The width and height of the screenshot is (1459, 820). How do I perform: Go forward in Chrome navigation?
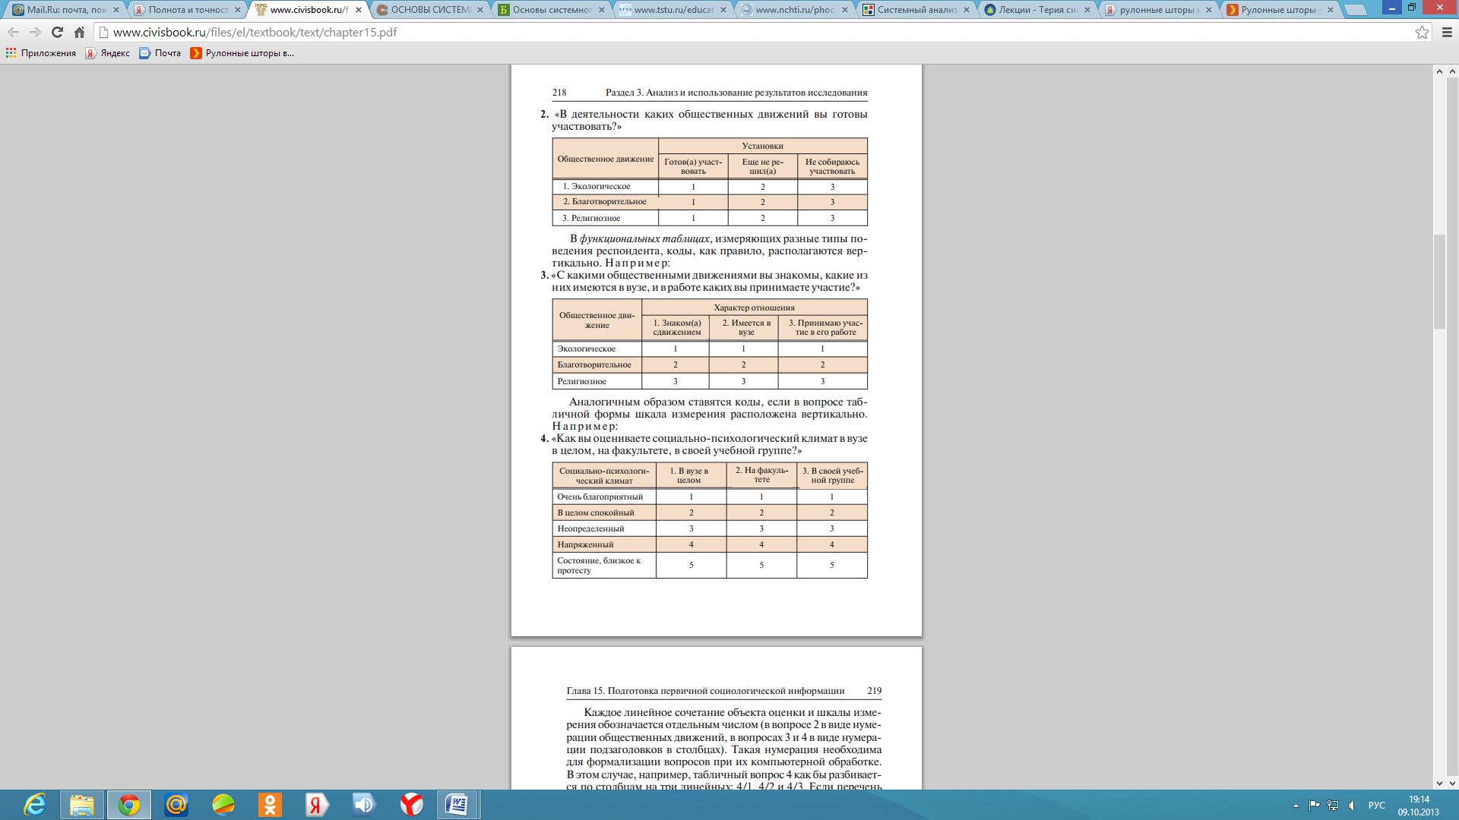click(35, 33)
